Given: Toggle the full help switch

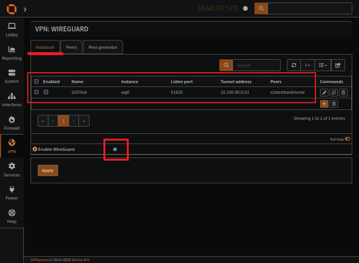Looking at the screenshot, I should (x=348, y=139).
